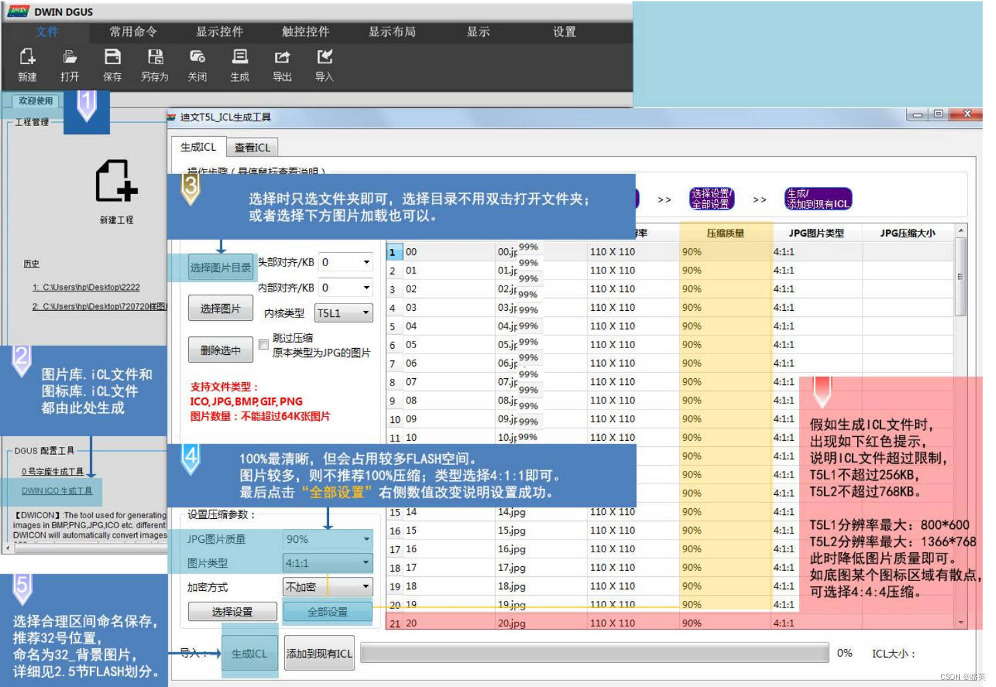Select row 17 with file 16.jpg
Screen dimensions: 996x687
pyautogui.click(x=670, y=549)
